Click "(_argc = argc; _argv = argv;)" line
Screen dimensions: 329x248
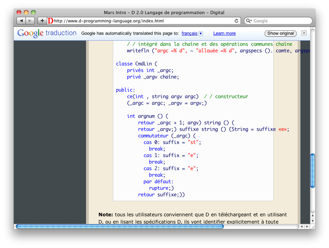(167, 103)
